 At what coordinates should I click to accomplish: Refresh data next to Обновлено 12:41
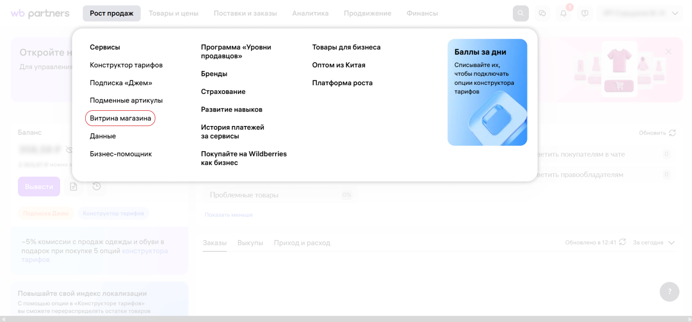[622, 242]
